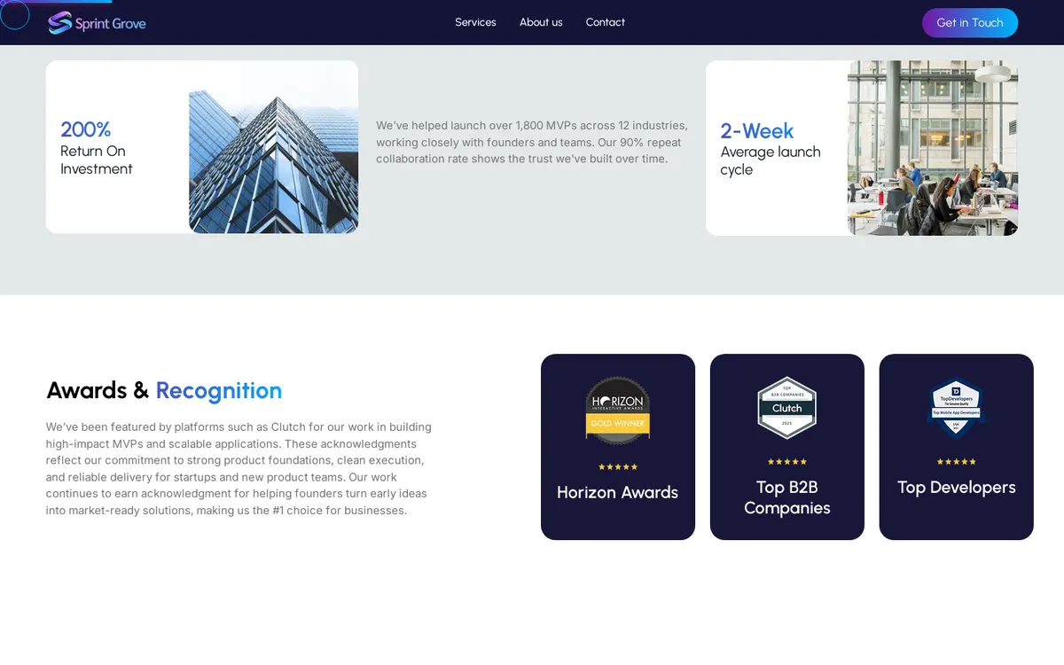Click the Horizon Awards card title
Screen dimensions: 1064x665
(618, 492)
